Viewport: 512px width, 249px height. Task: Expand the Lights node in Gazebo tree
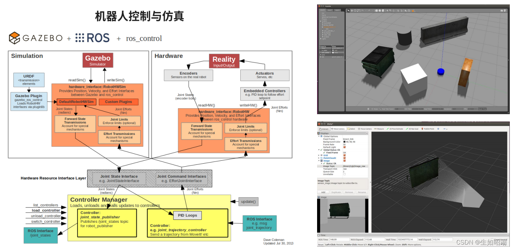point(321,39)
